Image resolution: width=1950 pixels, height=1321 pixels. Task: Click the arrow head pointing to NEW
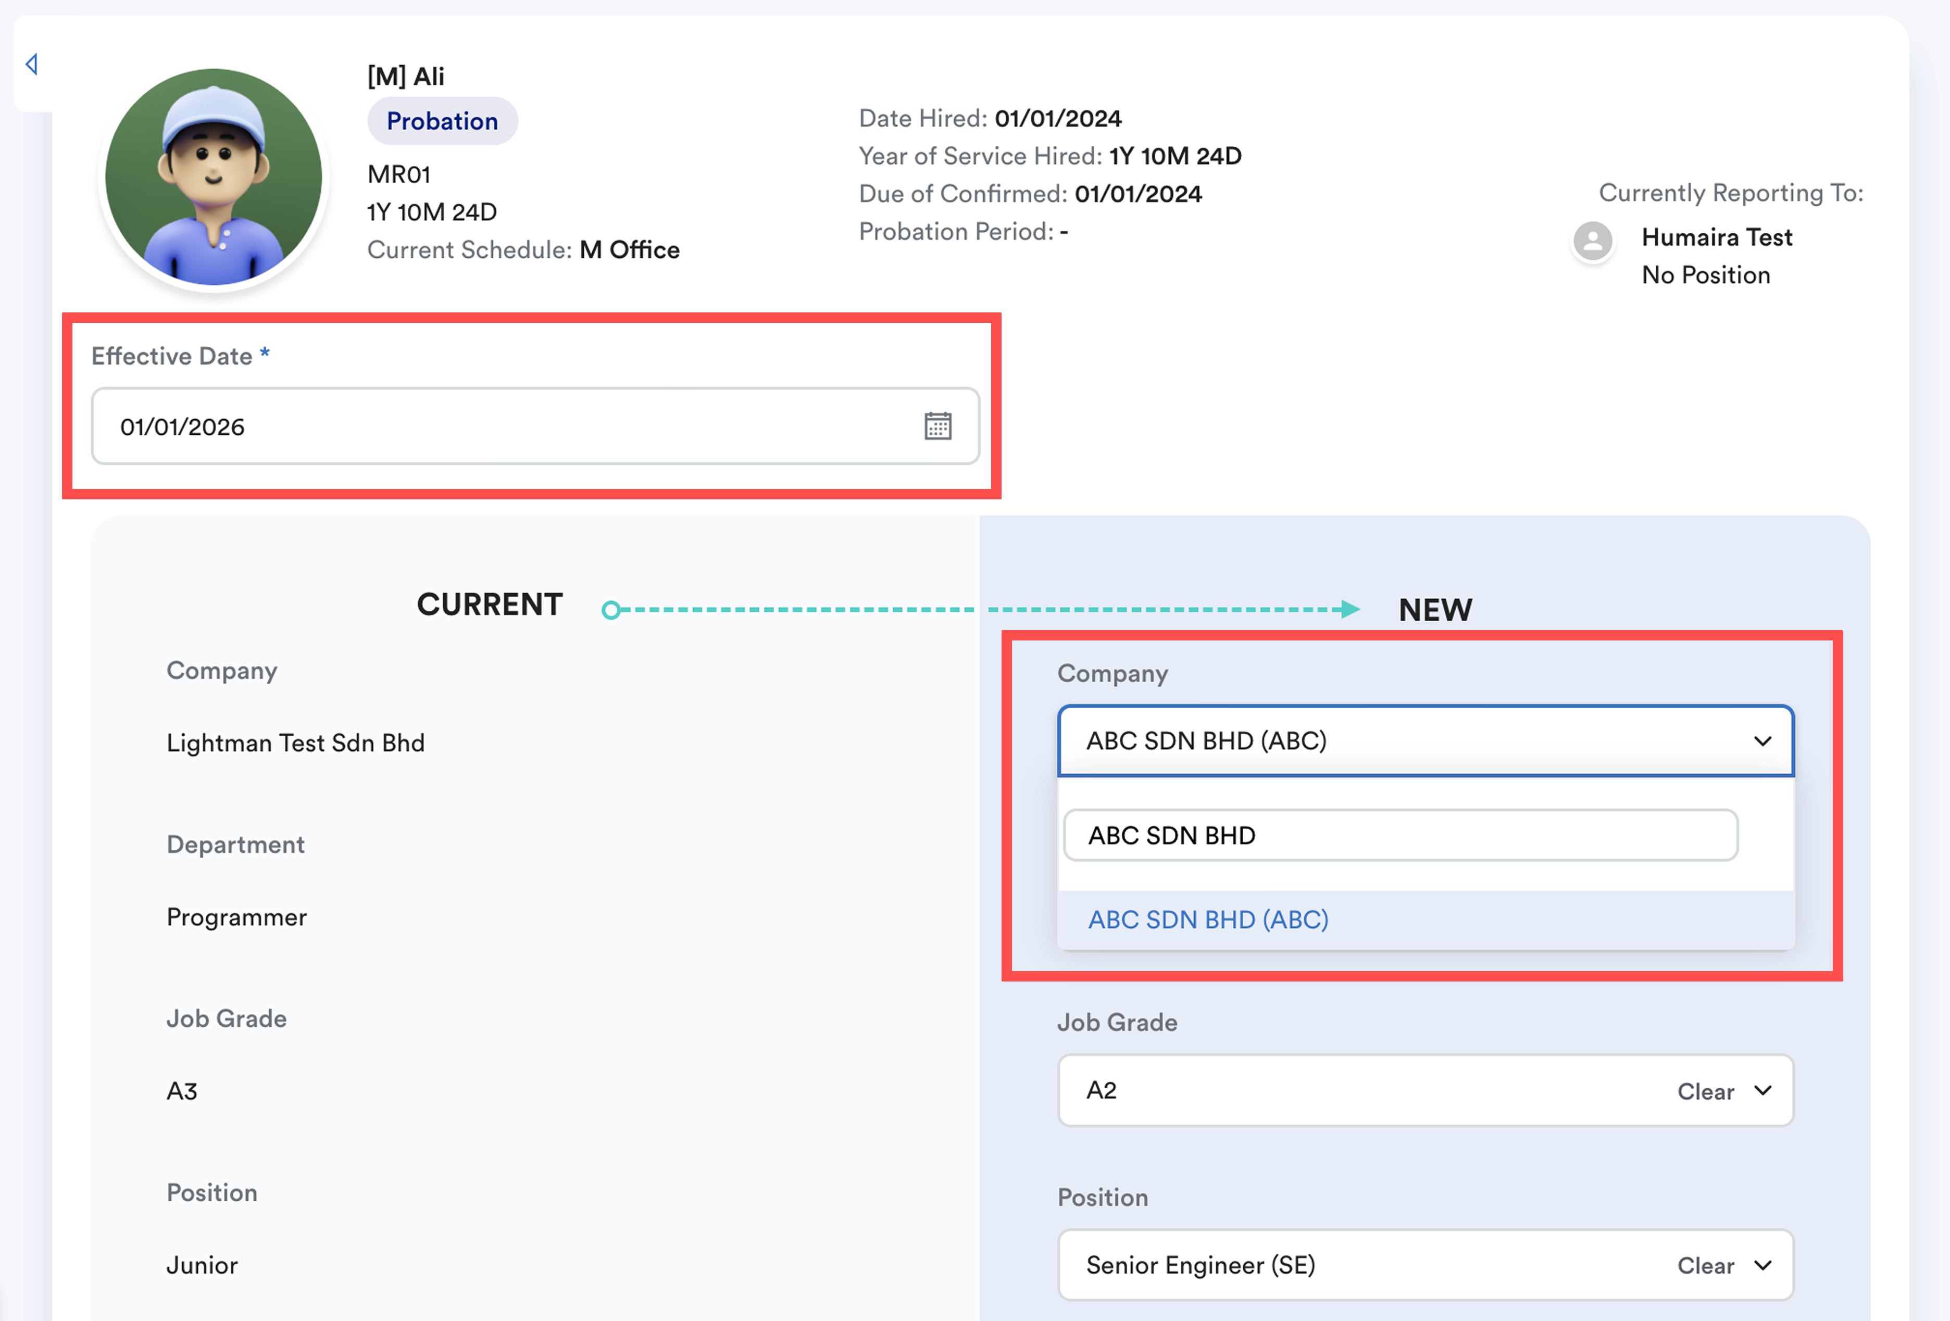point(1349,609)
